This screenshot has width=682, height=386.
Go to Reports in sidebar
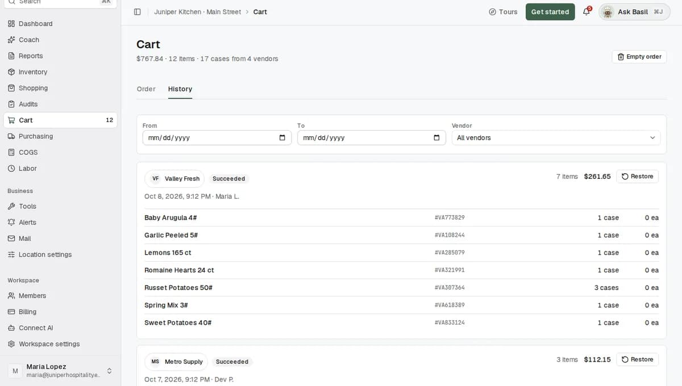point(60,56)
